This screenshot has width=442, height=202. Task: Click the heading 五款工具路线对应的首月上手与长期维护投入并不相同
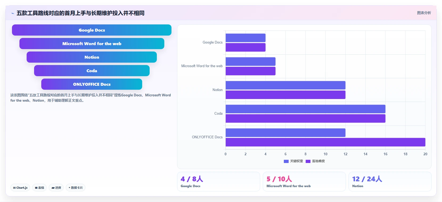pyautogui.click(x=80, y=13)
